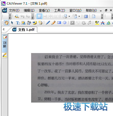Choose the arrow Select tool

pos(12,23)
